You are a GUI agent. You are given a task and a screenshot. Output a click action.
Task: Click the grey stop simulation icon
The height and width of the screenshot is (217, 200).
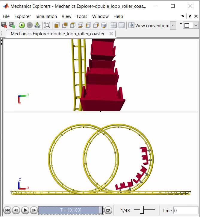30,25
